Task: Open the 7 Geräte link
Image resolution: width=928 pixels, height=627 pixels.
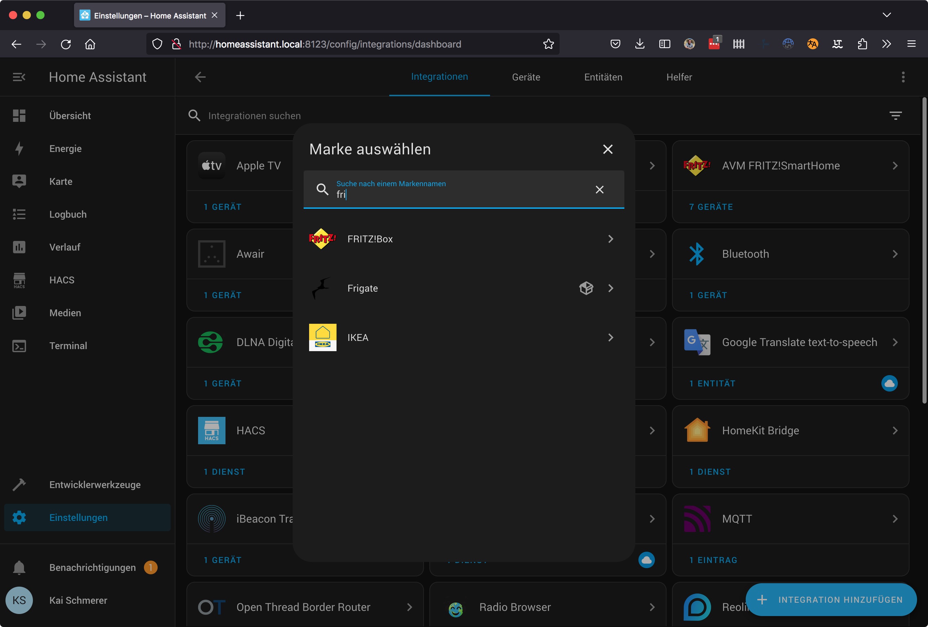Action: tap(711, 207)
